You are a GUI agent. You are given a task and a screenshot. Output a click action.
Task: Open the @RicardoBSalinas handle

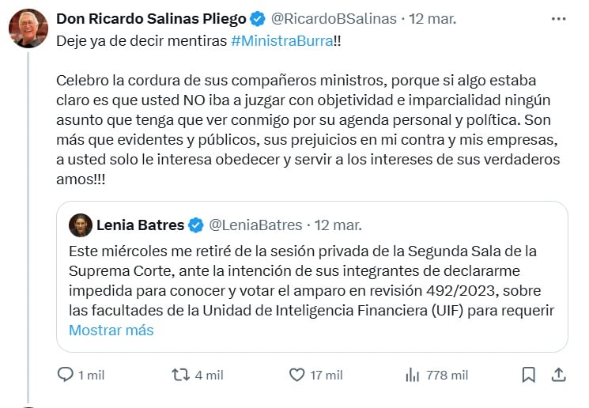pyautogui.click(x=334, y=18)
